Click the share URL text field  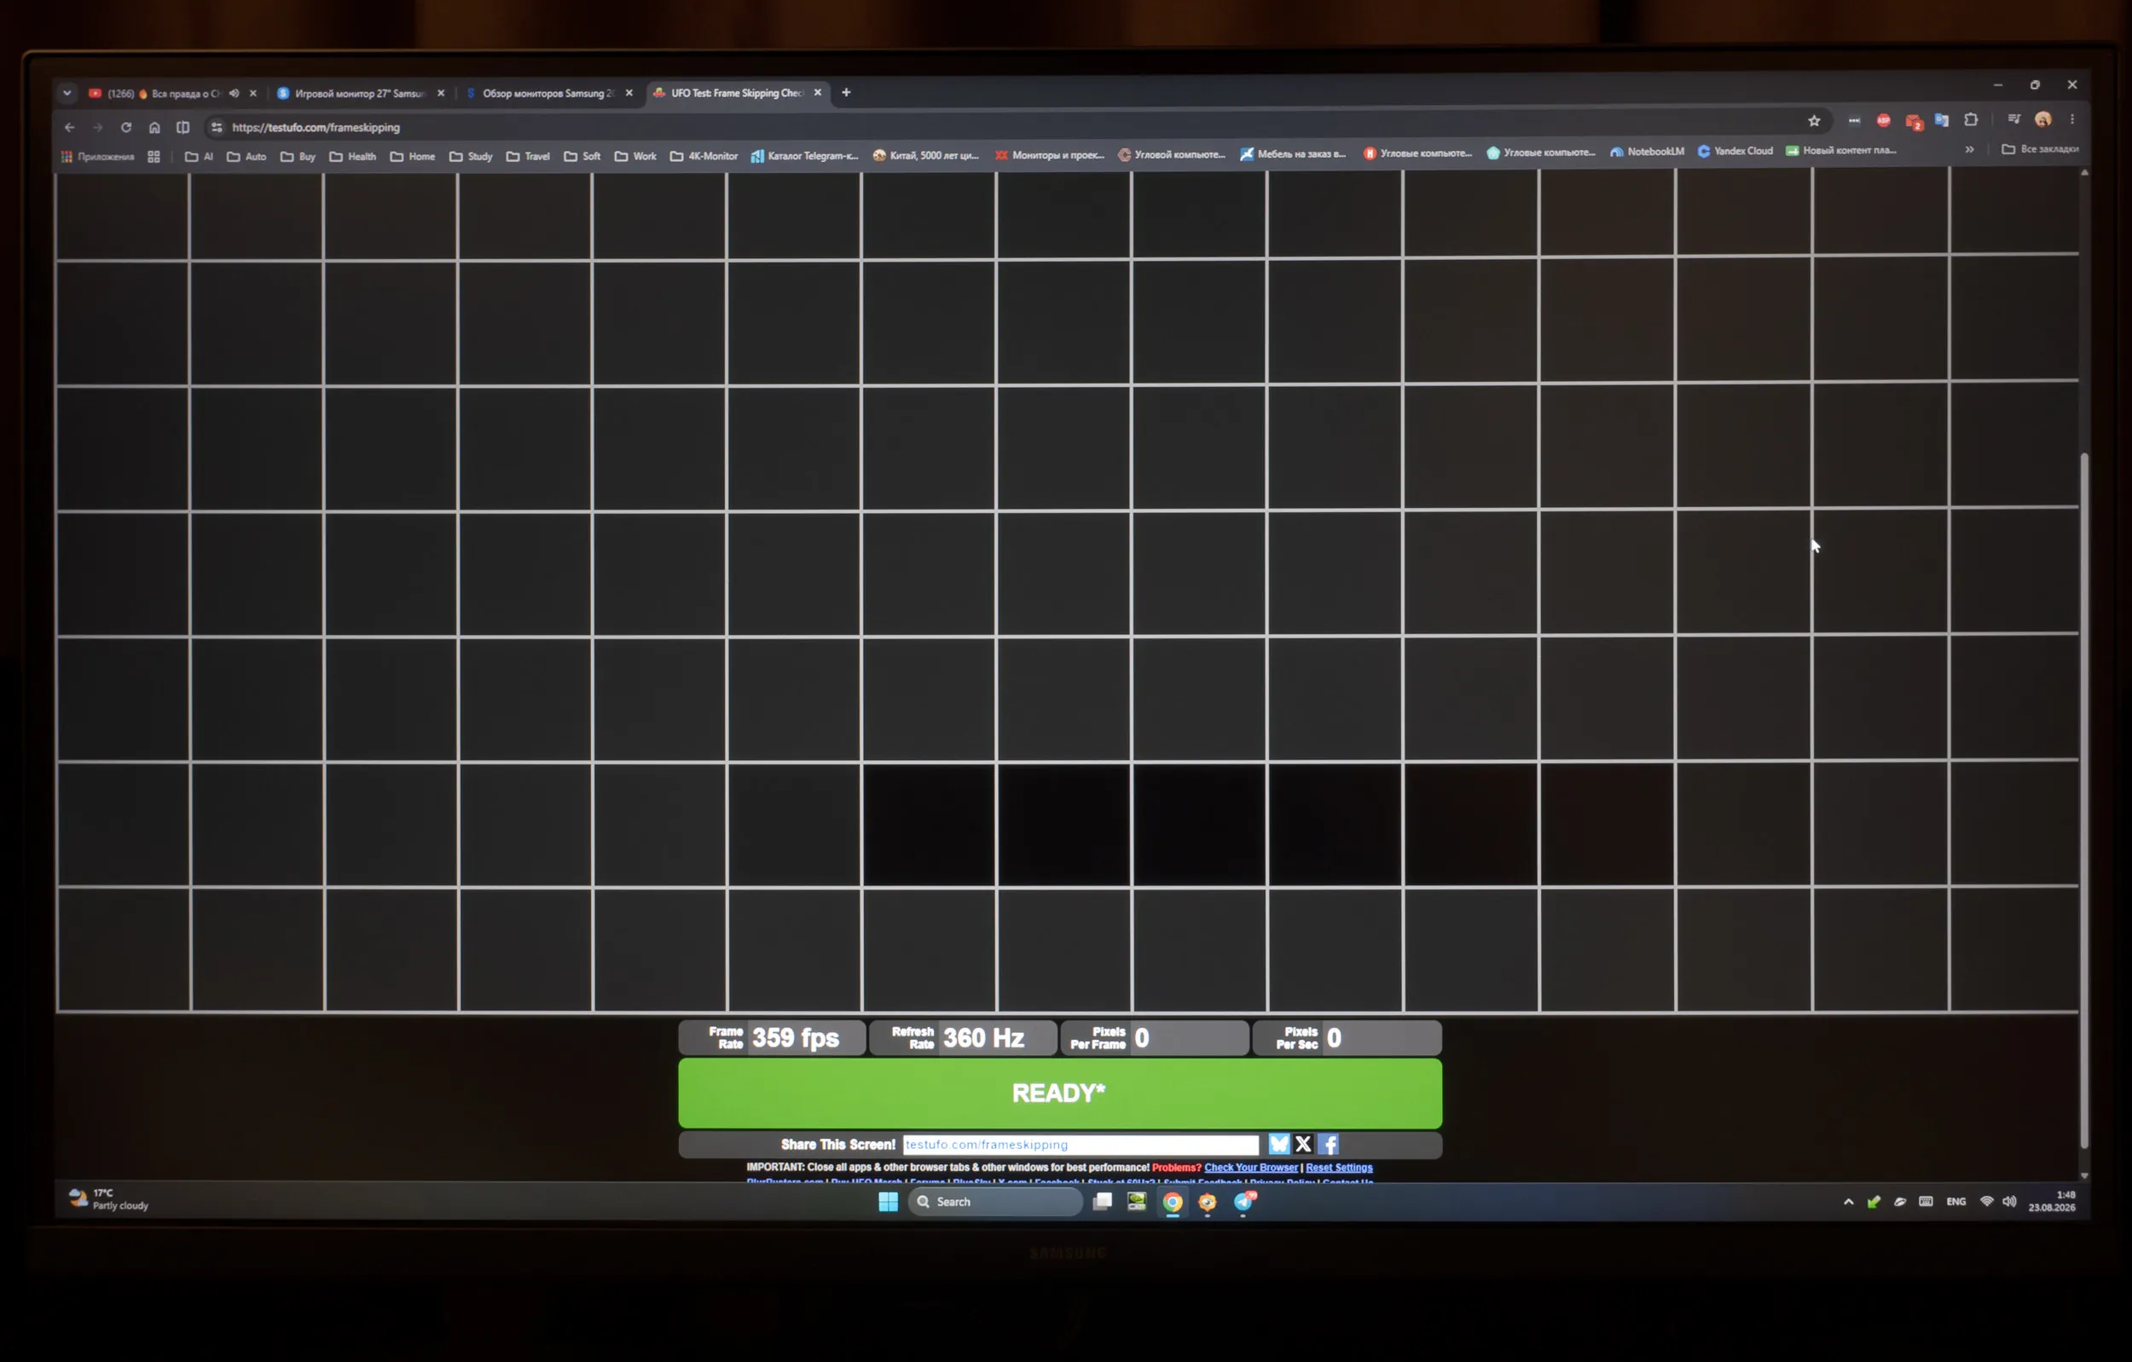point(1080,1145)
